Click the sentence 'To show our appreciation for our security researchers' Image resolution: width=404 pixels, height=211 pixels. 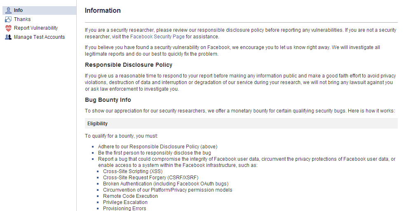240,111
